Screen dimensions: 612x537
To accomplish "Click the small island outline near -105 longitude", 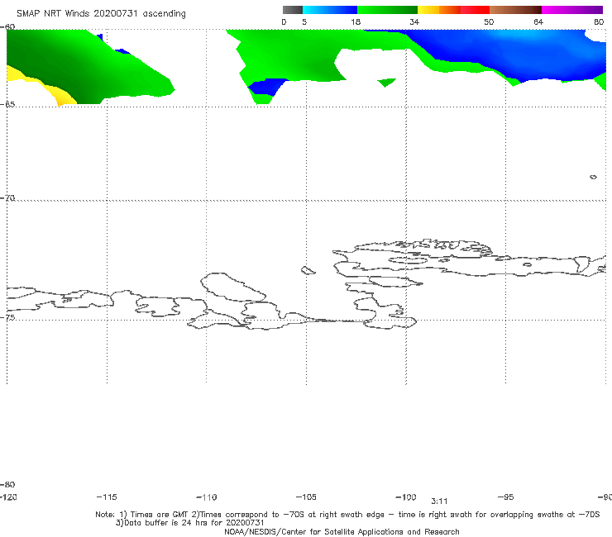I will (x=308, y=270).
